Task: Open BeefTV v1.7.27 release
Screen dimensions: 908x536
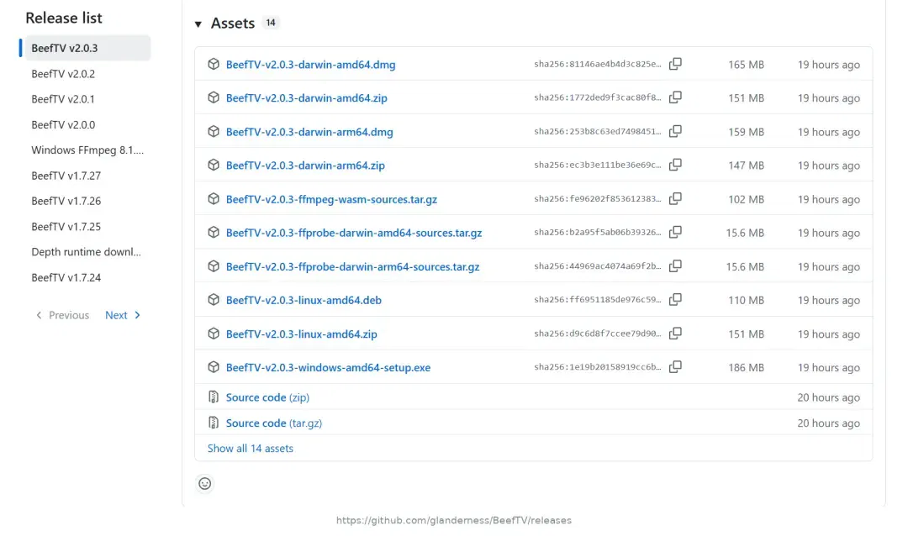Action: 66,176
